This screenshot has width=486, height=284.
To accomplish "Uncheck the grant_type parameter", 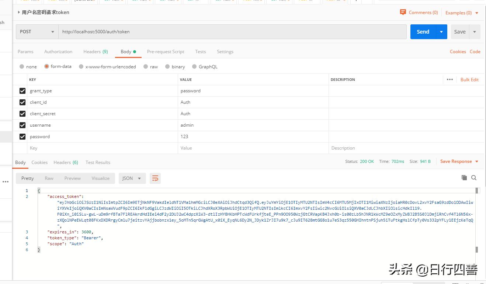I will [x=22, y=90].
